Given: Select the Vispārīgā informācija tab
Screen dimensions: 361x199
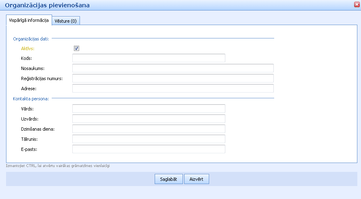Looking at the screenshot, I should coord(29,20).
